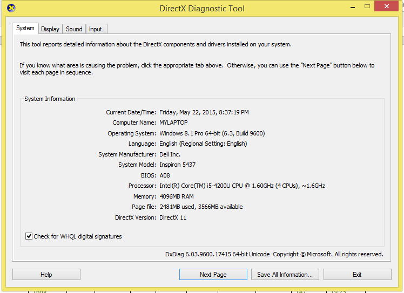This screenshot has width=404, height=293.
Task: Click the Computer Name value MYLAPTOP
Action: coord(173,123)
